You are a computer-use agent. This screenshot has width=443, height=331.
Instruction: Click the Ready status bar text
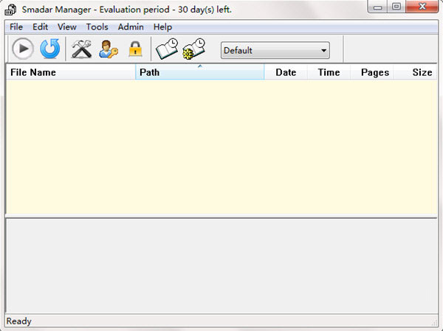(x=19, y=321)
